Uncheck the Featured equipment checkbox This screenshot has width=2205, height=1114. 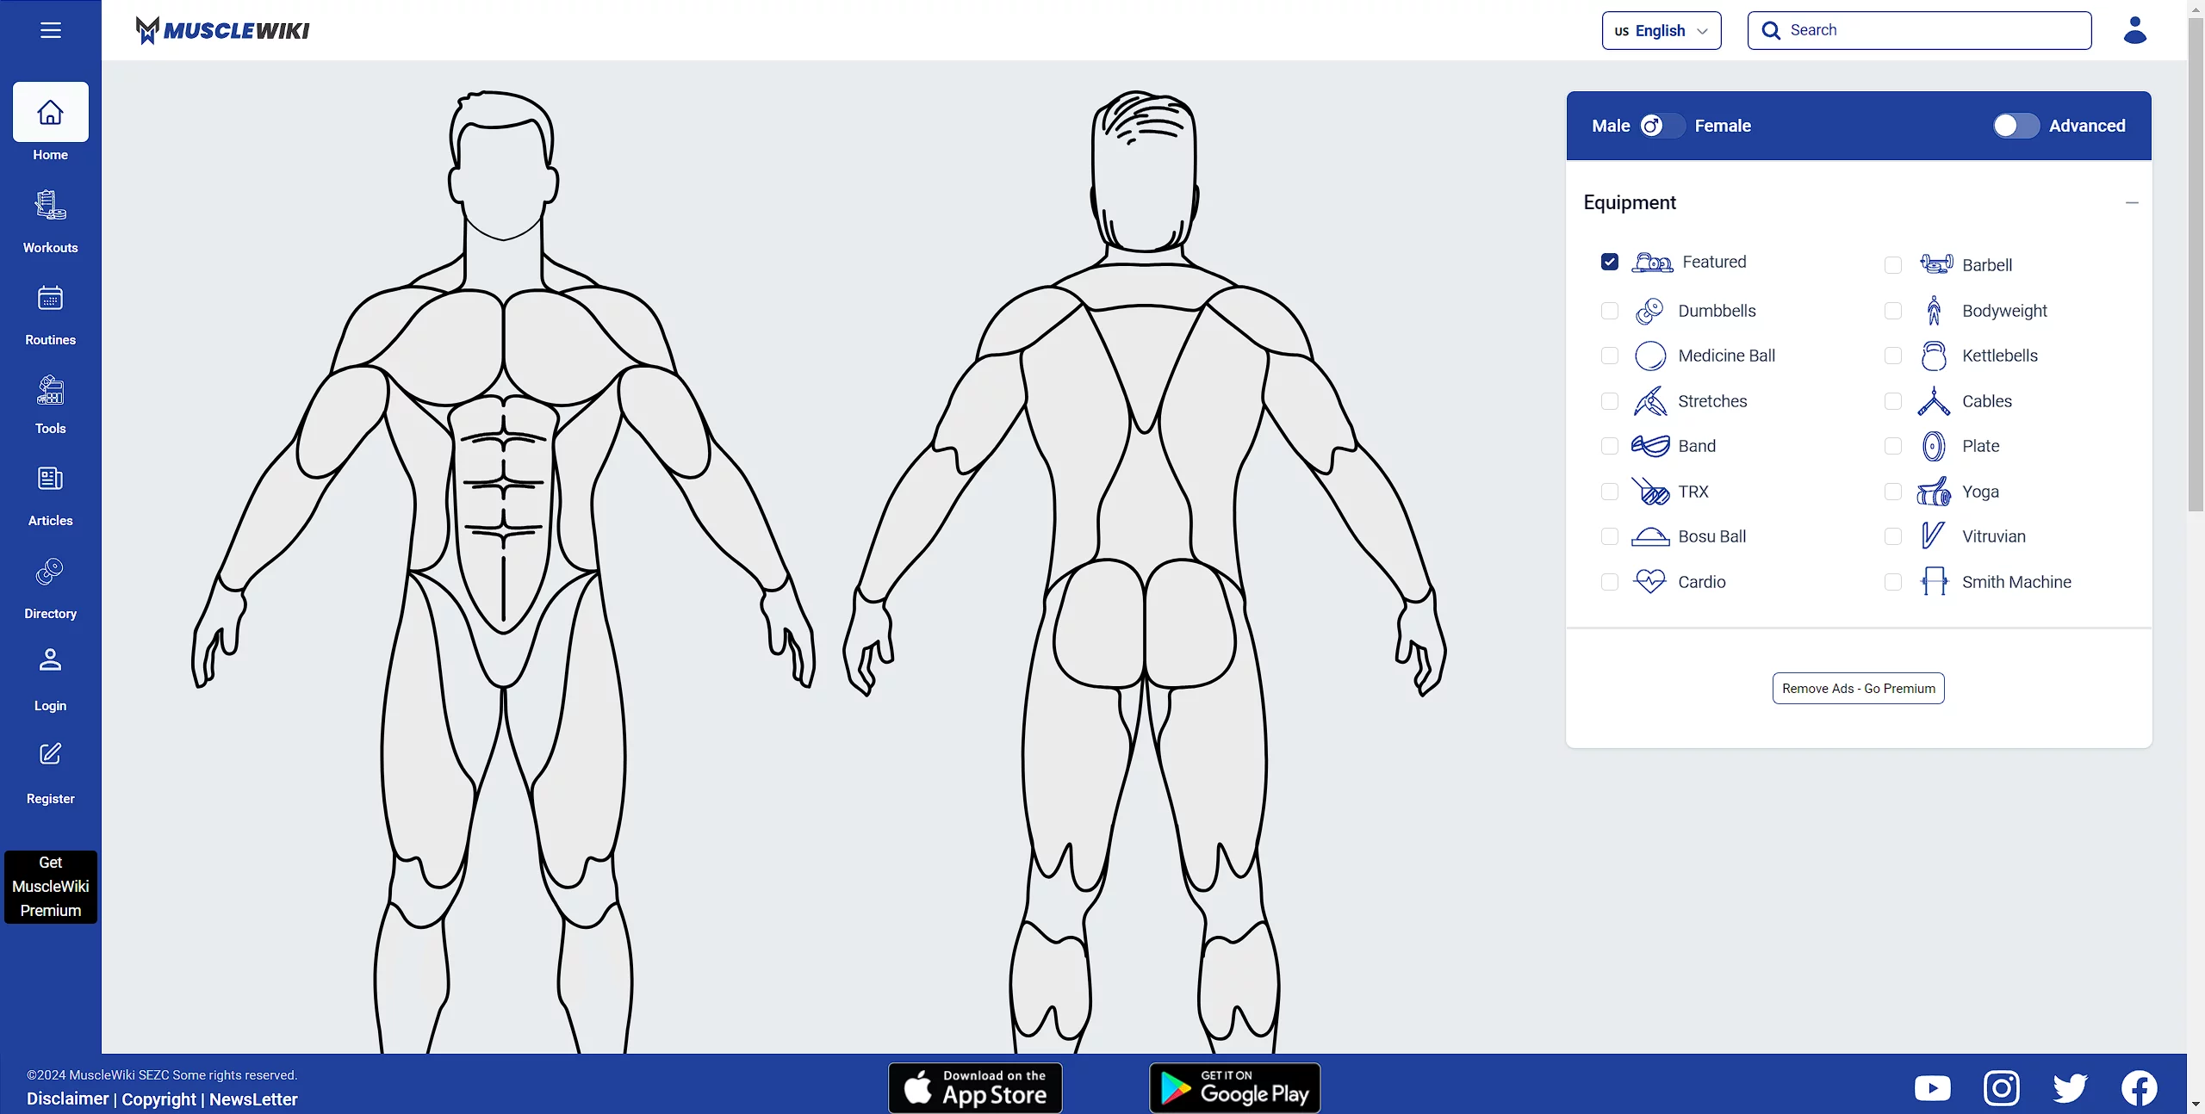pyautogui.click(x=1609, y=262)
